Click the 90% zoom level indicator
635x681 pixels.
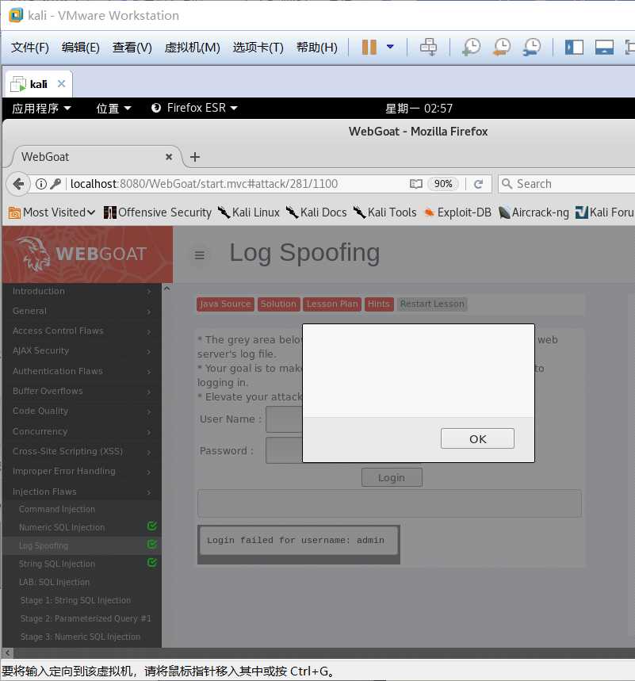pos(443,184)
